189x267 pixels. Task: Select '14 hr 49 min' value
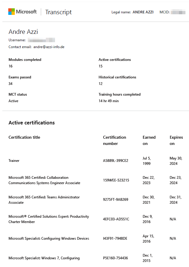[109, 101]
